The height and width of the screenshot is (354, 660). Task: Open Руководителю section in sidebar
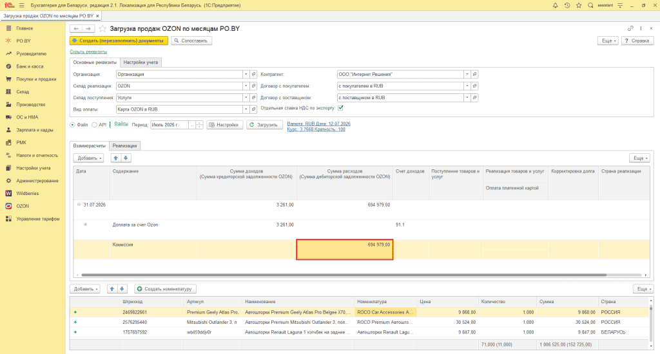pyautogui.click(x=31, y=54)
